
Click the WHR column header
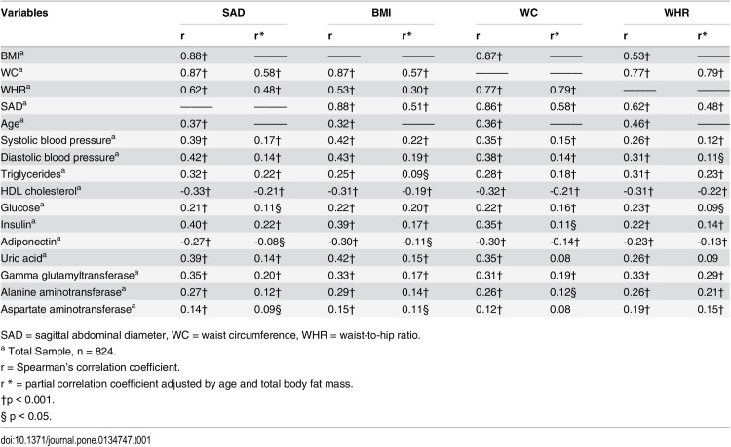click(x=676, y=13)
